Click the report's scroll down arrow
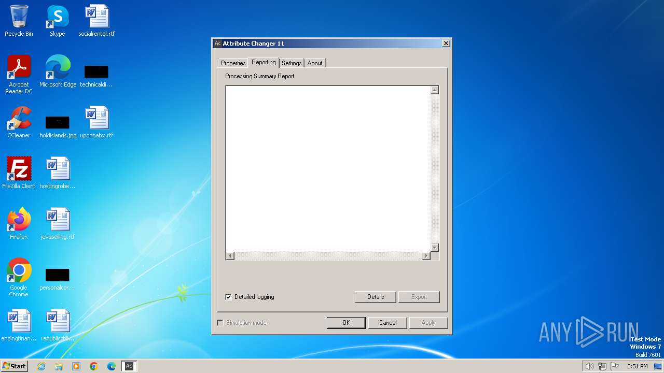 (435, 248)
